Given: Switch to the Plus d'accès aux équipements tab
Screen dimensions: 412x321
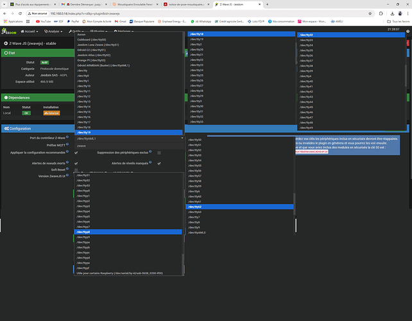Looking at the screenshot, I should [x=33, y=4].
